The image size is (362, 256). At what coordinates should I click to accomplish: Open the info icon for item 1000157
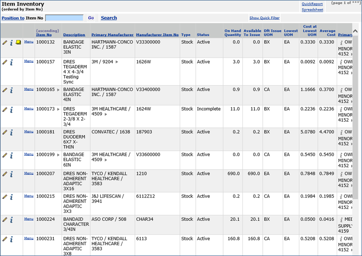tap(12, 63)
